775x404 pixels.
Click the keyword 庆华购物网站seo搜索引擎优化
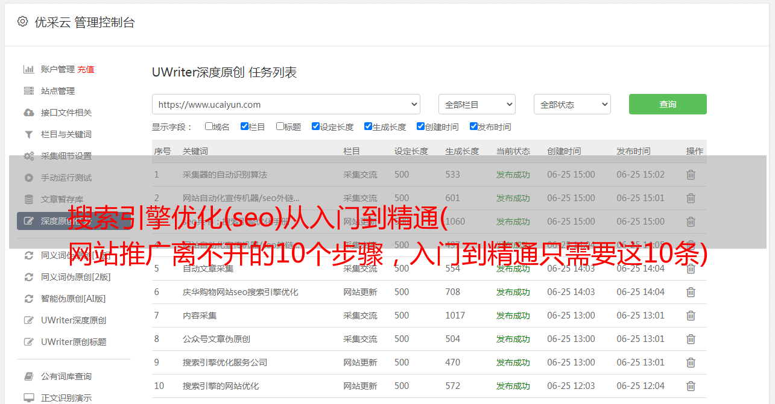click(241, 292)
